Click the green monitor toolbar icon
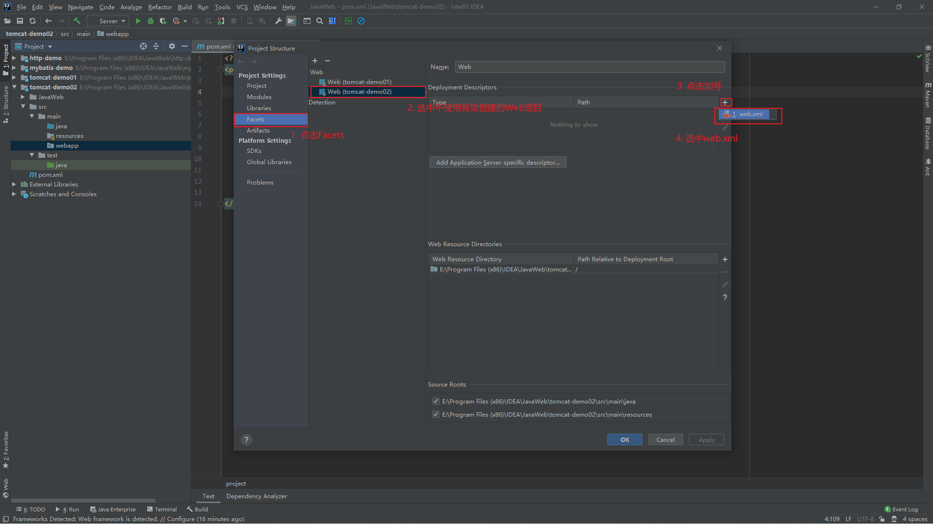Viewport: 933px width, 524px height. [x=348, y=21]
